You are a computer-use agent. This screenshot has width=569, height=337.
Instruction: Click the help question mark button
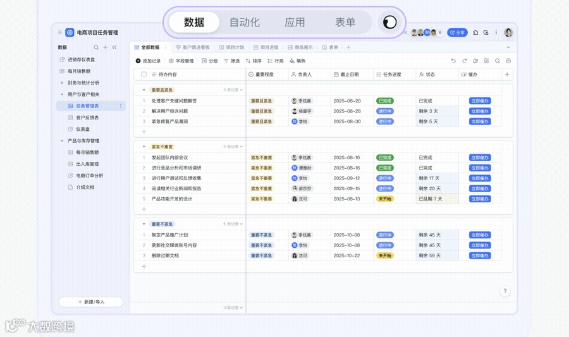[x=505, y=291]
